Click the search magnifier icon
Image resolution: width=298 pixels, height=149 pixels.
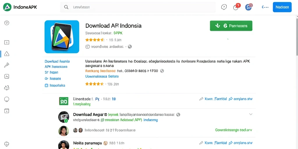66,7
